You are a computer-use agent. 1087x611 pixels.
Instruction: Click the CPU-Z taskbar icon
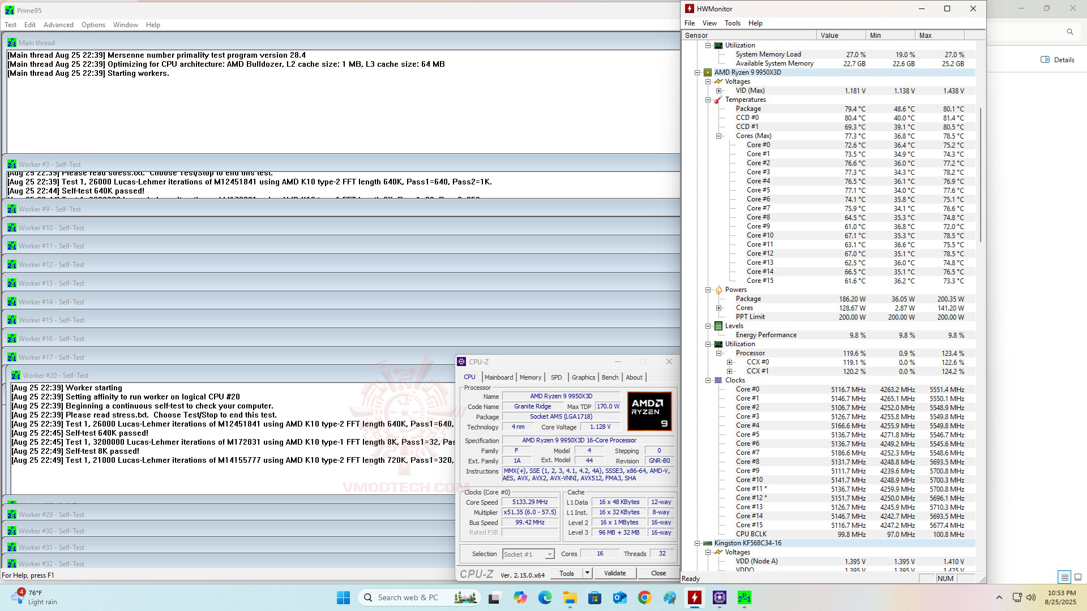pos(720,597)
